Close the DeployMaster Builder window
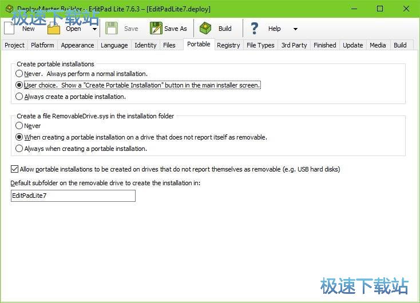The width and height of the screenshot is (420, 303). tap(406, 9)
